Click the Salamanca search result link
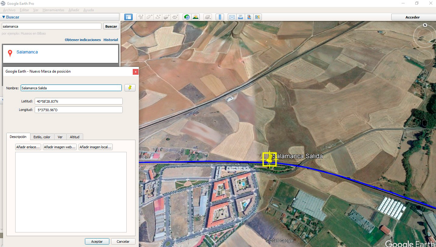 point(27,52)
